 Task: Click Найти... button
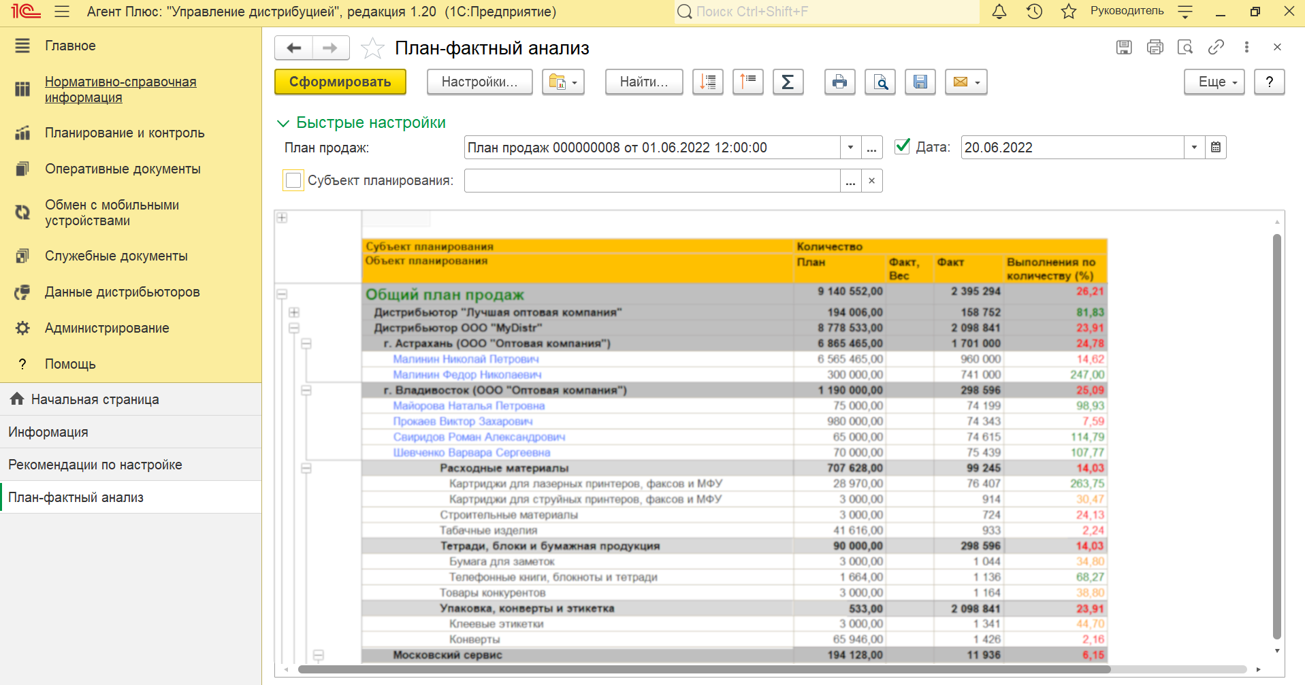[x=644, y=82]
